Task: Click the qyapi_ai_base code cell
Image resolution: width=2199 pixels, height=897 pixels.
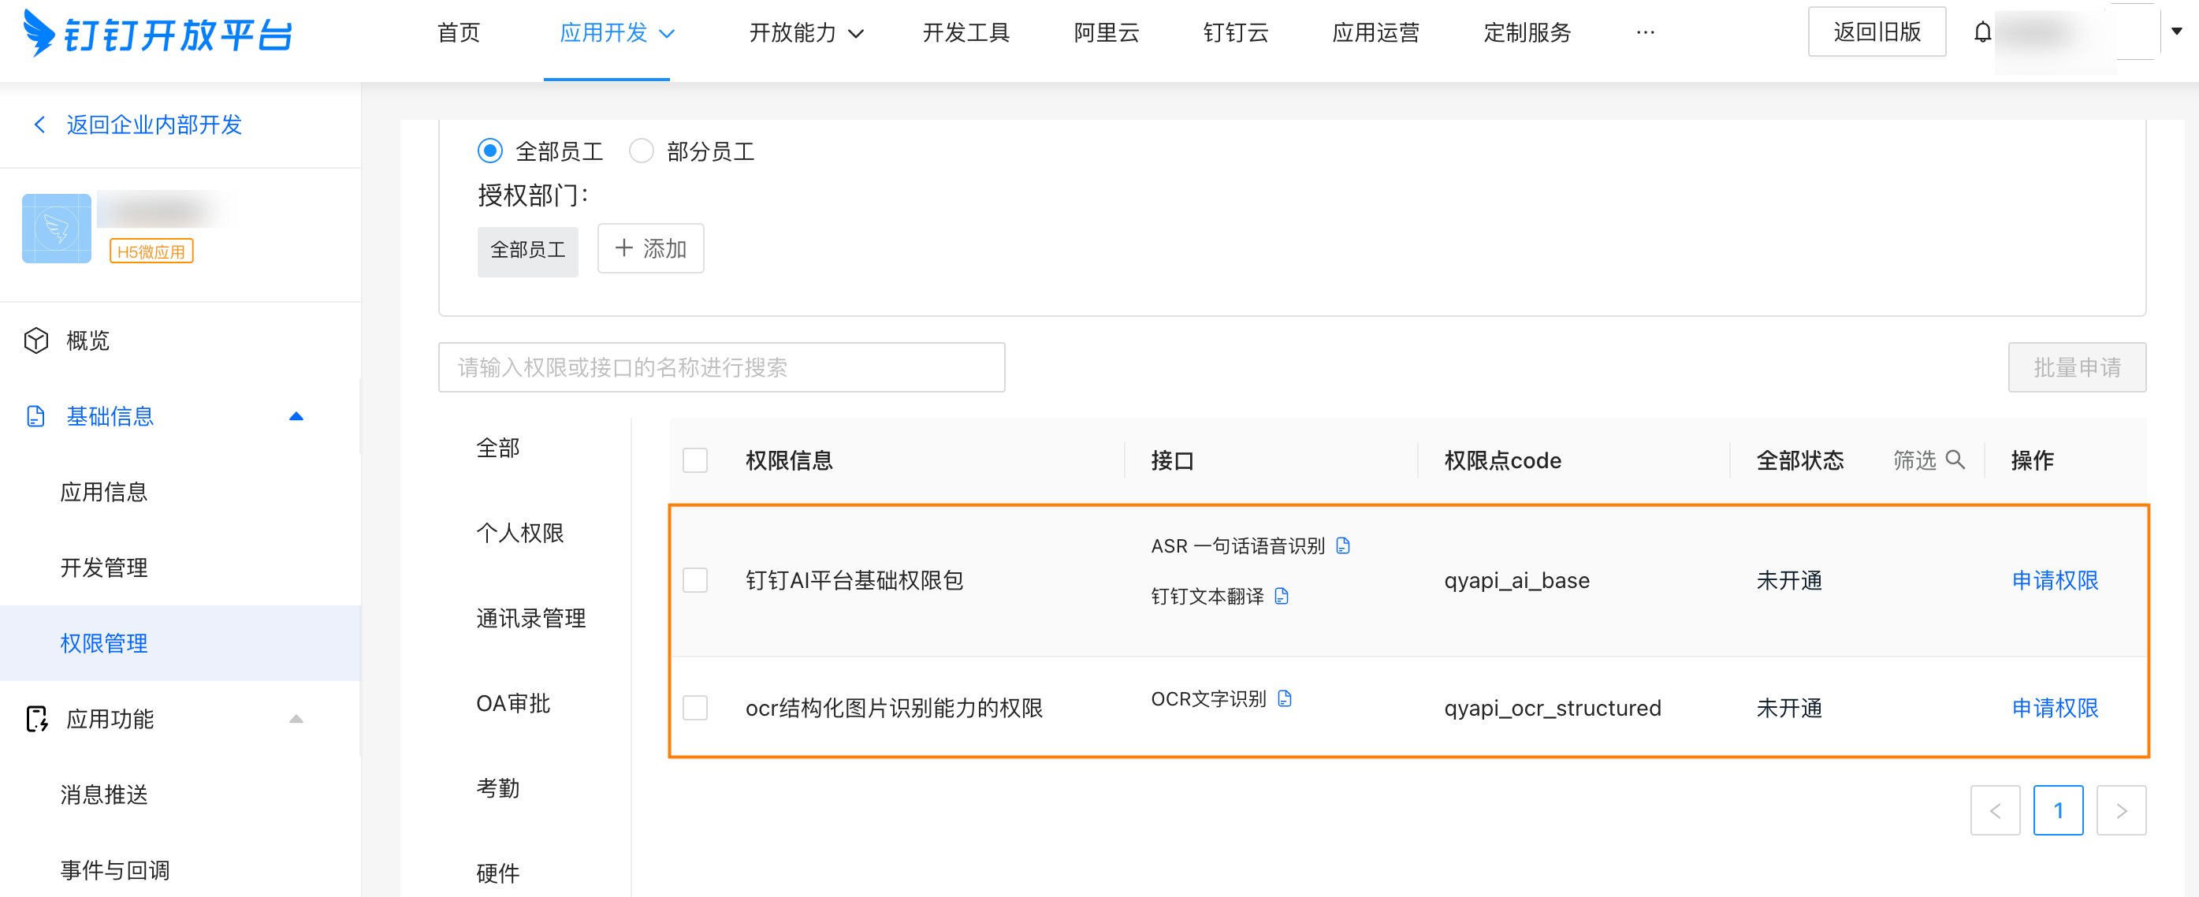Action: [x=1516, y=580]
